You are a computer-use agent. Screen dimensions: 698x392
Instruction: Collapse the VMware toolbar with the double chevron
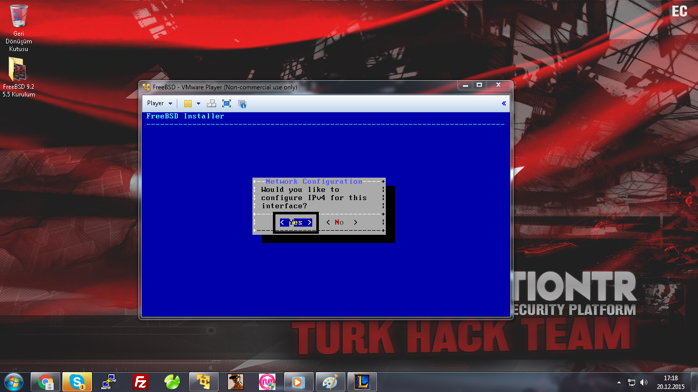(504, 104)
